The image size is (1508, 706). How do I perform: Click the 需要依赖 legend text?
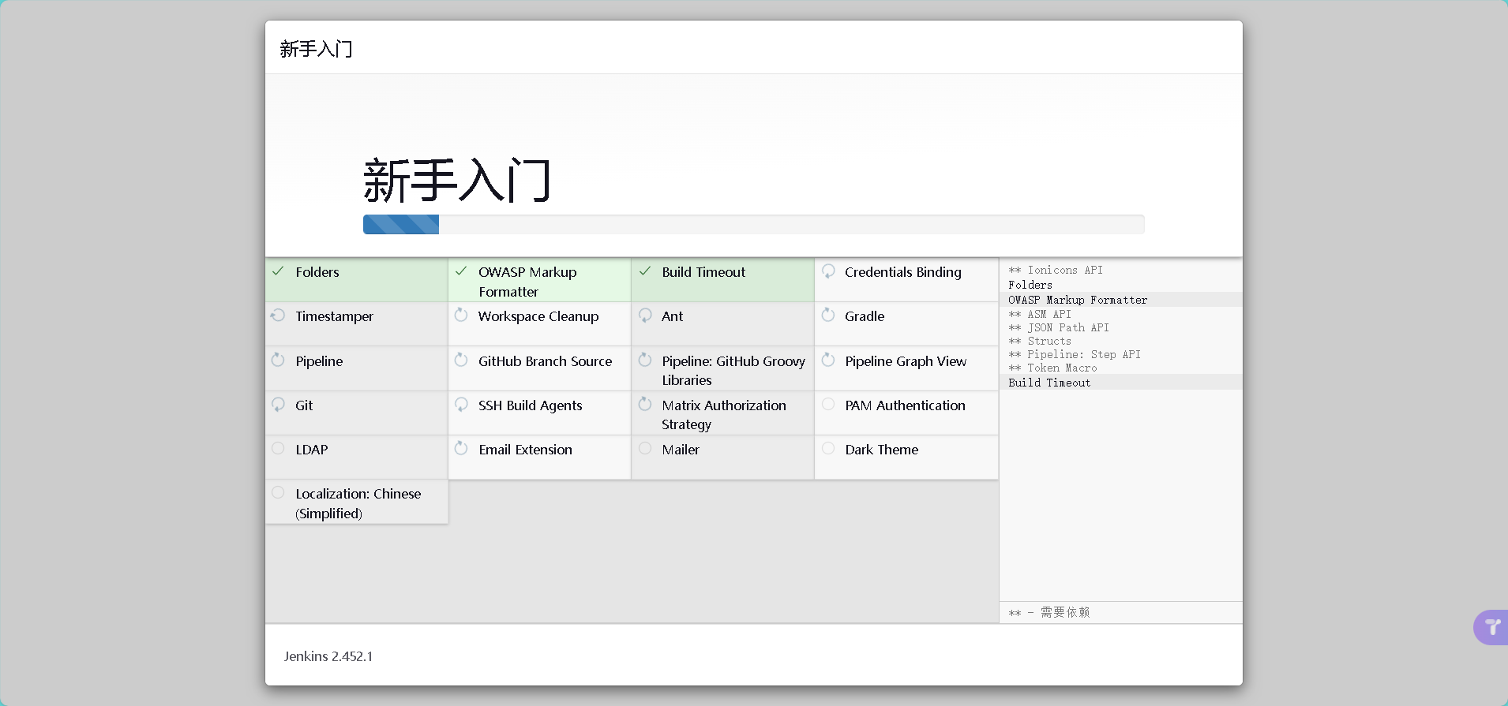point(1065,612)
